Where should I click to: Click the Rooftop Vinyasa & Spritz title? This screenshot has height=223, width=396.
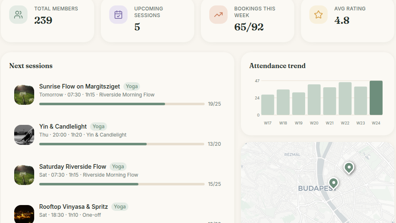[x=73, y=207]
